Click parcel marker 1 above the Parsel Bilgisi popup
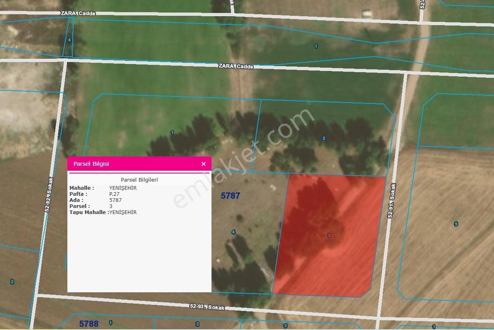The width and height of the screenshot is (494, 330). tap(172, 133)
